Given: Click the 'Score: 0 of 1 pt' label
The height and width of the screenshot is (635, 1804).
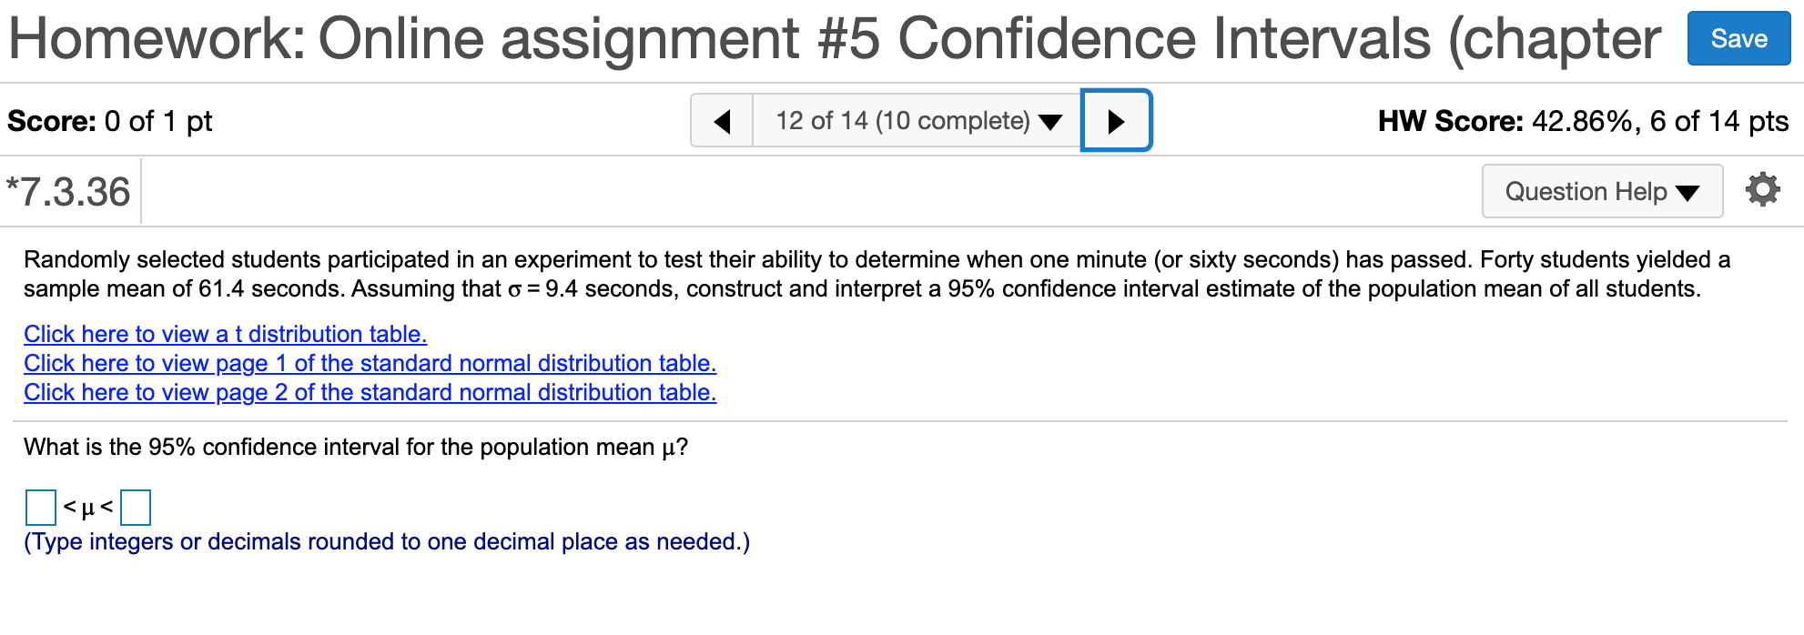Looking at the screenshot, I should 108,120.
